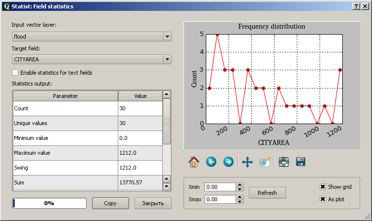Activate the Zoom to rectangle tool
The height and width of the screenshot is (221, 372).
[x=265, y=162]
